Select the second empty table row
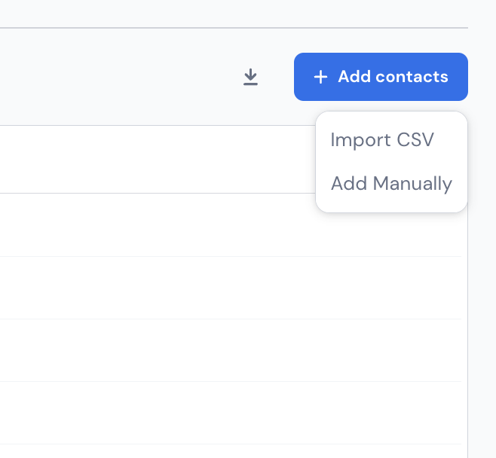 231,288
